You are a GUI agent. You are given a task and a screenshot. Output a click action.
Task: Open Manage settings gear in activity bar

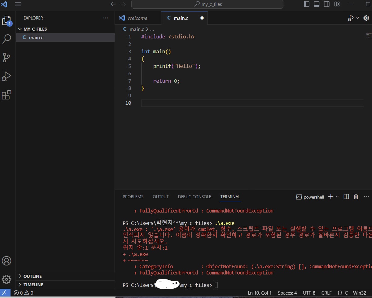click(7, 279)
